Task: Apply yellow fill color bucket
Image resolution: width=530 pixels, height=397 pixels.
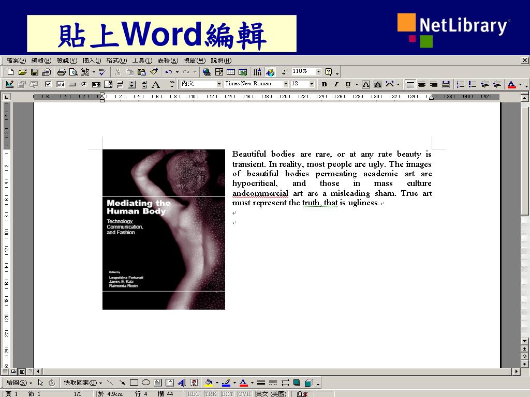Action: click(209, 383)
